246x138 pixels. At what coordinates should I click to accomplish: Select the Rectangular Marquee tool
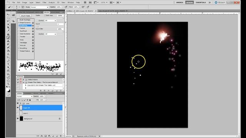pyautogui.click(x=8, y=18)
